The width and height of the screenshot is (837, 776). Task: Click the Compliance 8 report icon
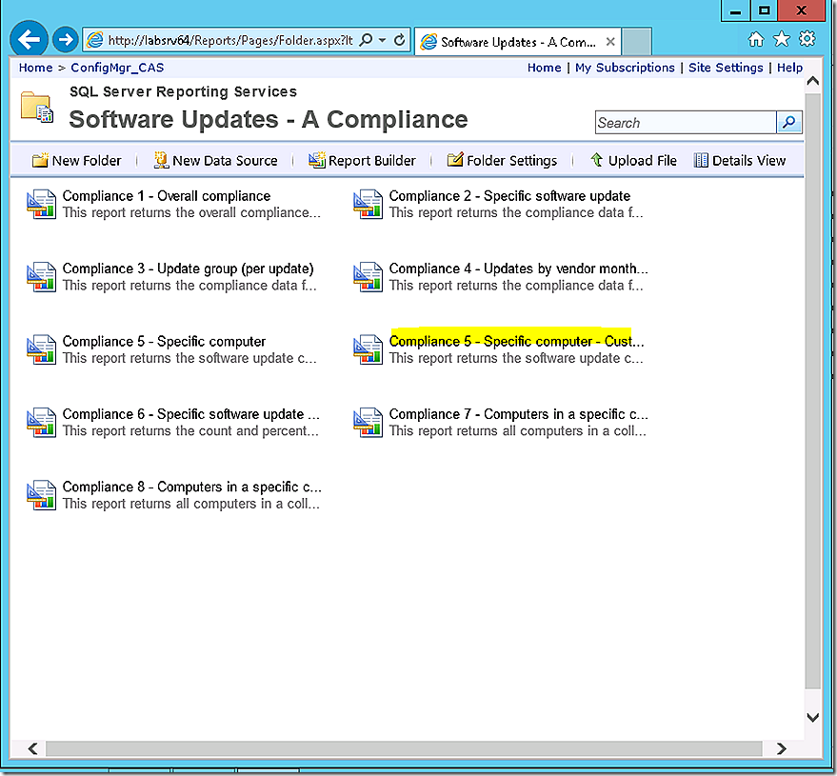pos(42,495)
